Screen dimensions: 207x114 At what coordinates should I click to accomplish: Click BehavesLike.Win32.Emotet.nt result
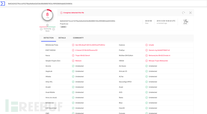[160, 55]
